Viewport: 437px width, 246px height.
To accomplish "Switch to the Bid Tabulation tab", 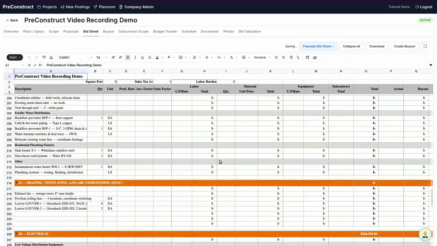I will [250, 31].
